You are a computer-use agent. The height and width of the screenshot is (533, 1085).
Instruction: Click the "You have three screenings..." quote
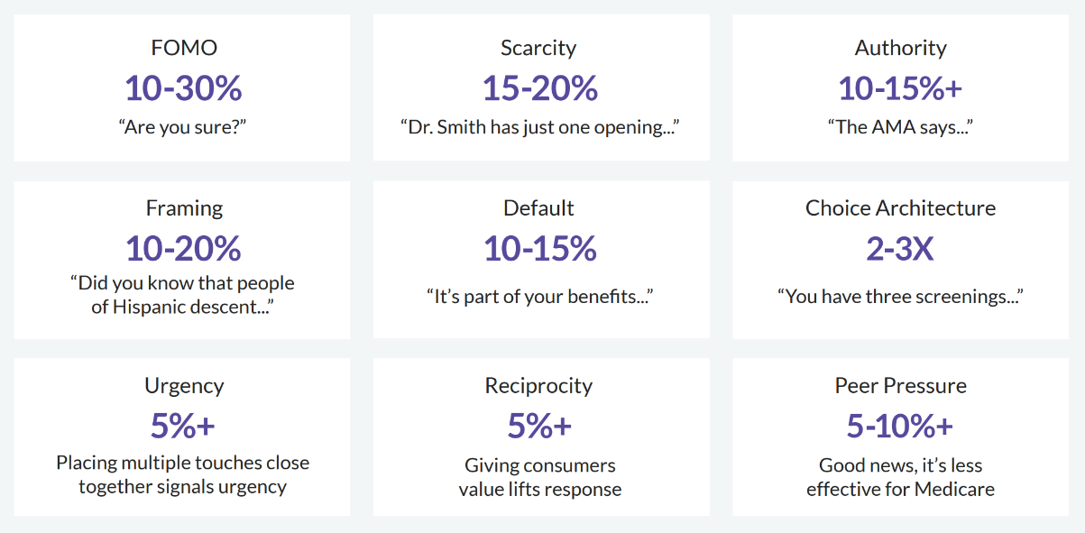point(900,296)
